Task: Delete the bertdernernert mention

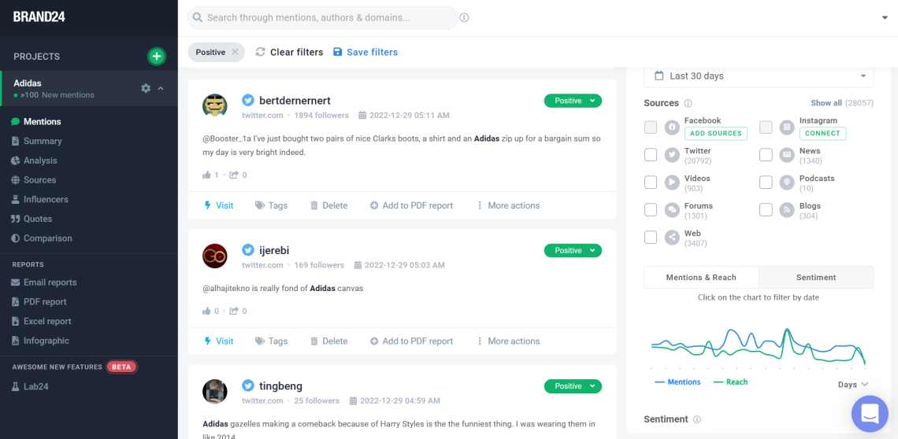Action: tap(328, 205)
